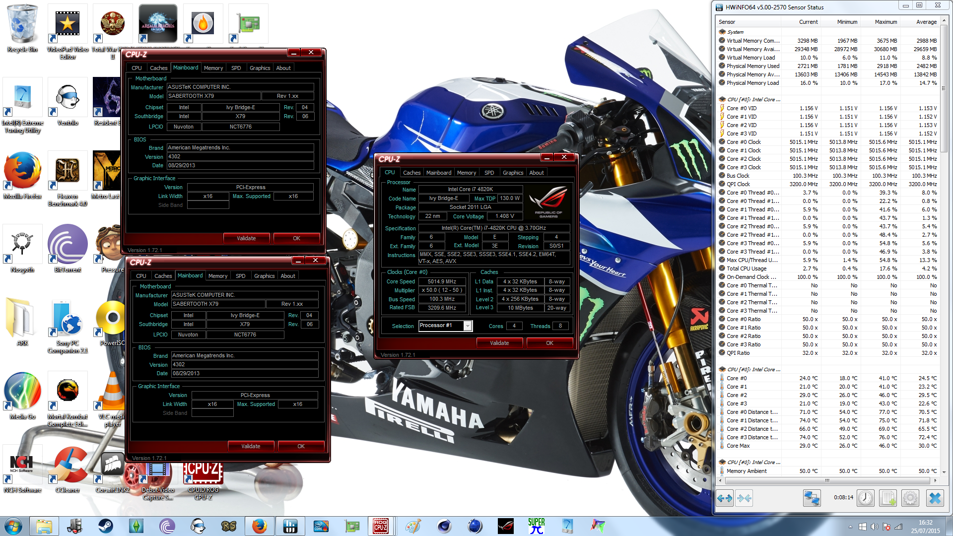Screen dimensions: 953x536
Task: Launch Mortal Kombat Complete Edition shortcut
Action: tap(68, 400)
